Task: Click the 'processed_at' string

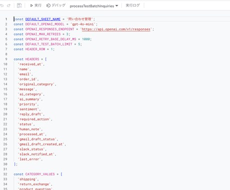Action: coord(31,134)
